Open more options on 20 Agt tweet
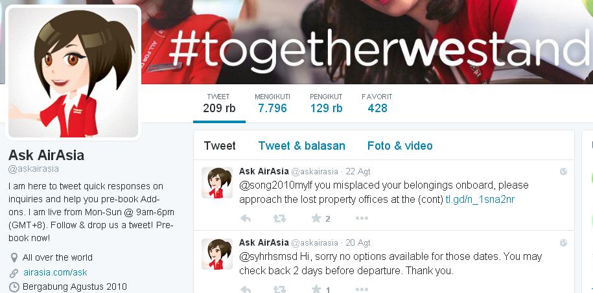Image resolution: width=593 pixels, height=293 pixels. pyautogui.click(x=362, y=290)
